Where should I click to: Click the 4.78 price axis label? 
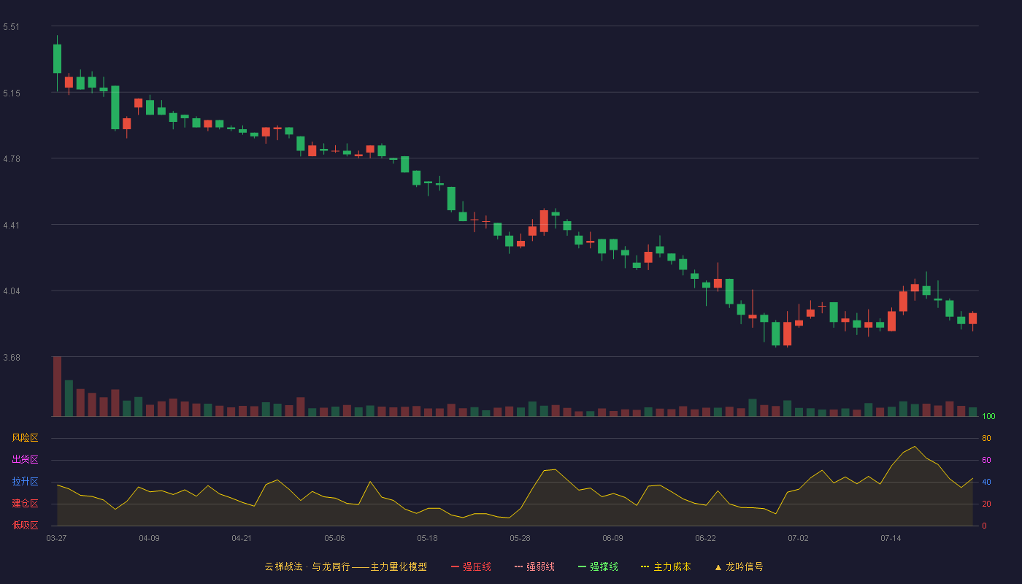point(12,159)
